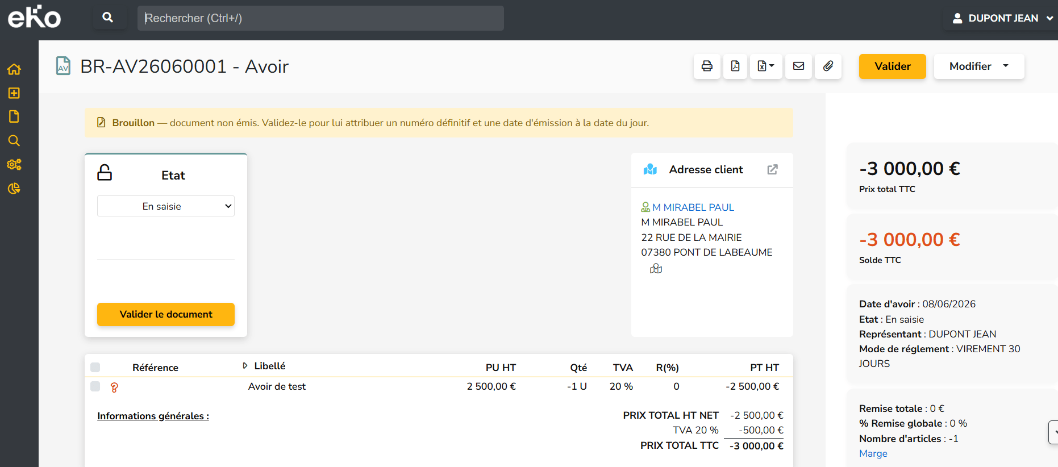The image size is (1058, 467).
Task: Click the red question mark reference icon
Action: click(x=114, y=387)
